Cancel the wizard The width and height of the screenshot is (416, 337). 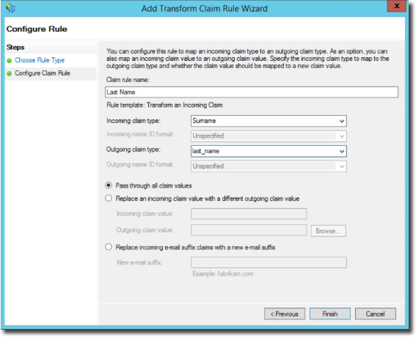(376, 314)
